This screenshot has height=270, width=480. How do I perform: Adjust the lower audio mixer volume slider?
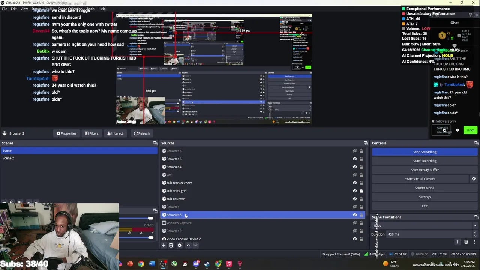coord(150,237)
